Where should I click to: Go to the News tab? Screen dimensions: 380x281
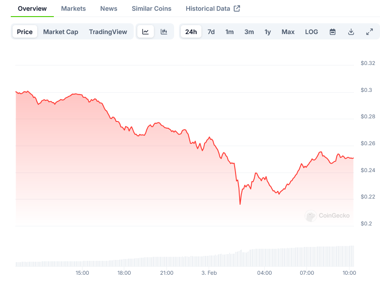(x=109, y=9)
